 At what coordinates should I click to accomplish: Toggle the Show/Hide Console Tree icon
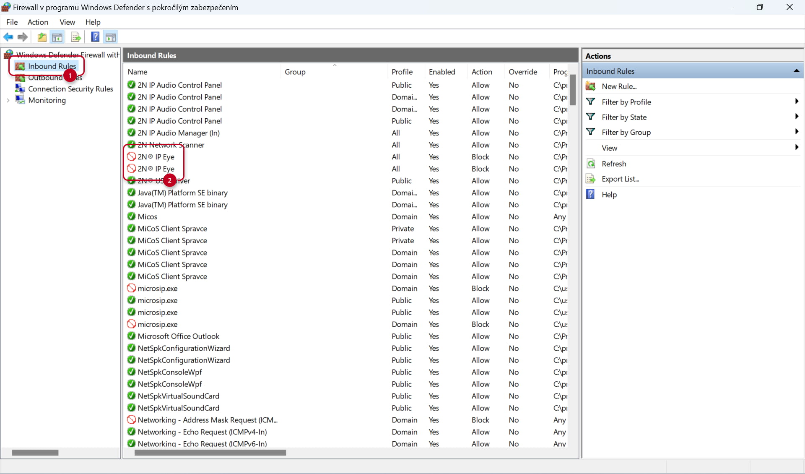(57, 37)
